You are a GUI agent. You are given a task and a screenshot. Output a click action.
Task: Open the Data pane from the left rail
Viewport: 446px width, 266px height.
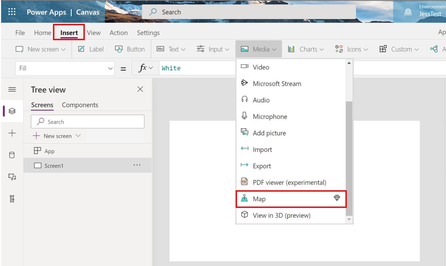(x=12, y=155)
